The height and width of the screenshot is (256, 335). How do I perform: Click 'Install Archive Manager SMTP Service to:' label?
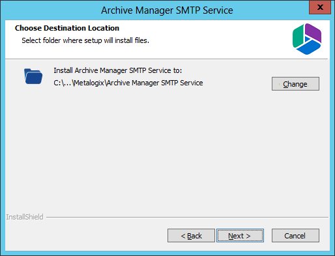click(x=118, y=70)
